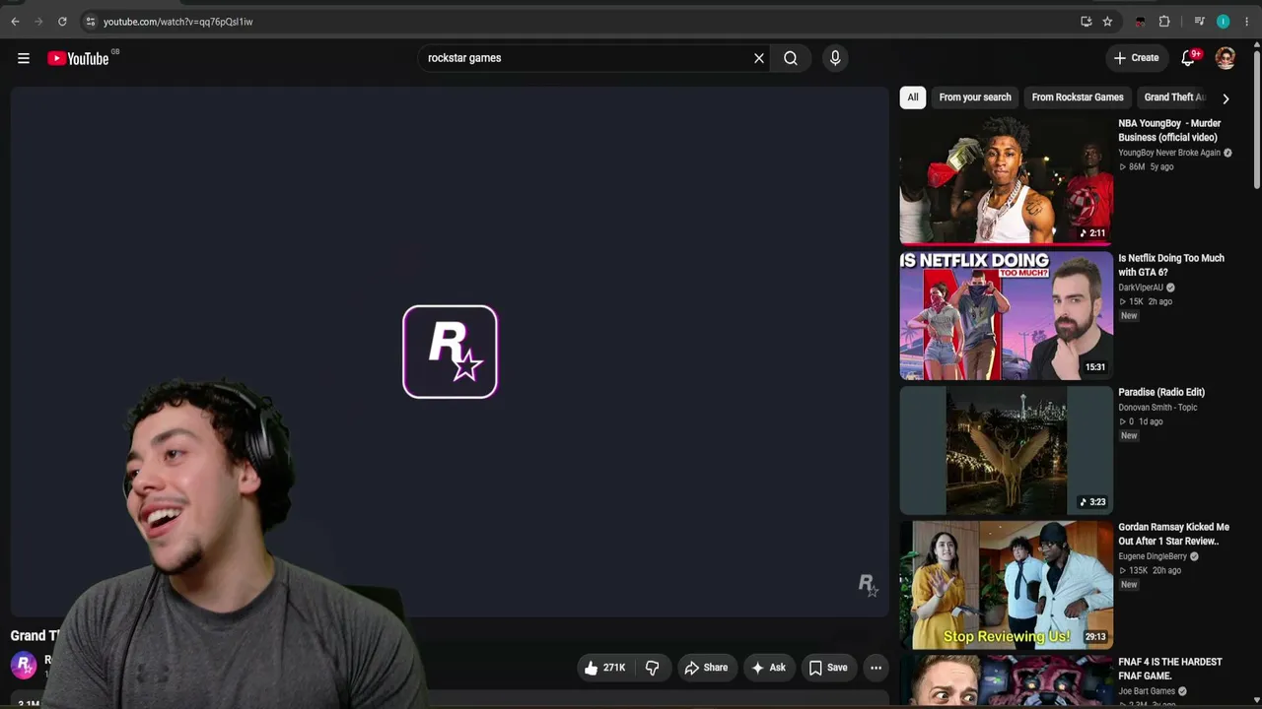Viewport: 1262px width, 709px height.
Task: Open the browser media controls icon
Action: [x=1199, y=21]
